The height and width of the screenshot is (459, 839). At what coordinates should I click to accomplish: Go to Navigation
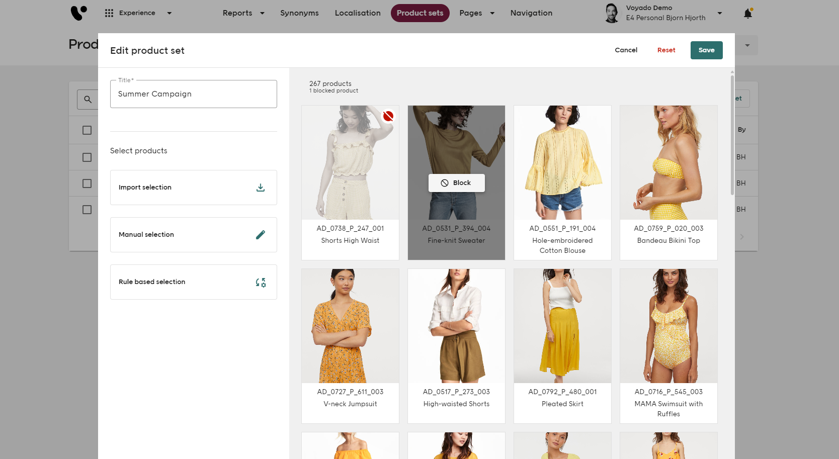click(531, 13)
